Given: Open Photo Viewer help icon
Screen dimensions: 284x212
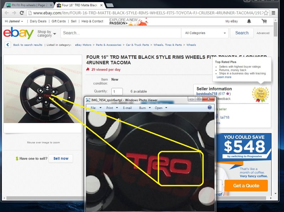Looking at the screenshot, I should pyautogui.click(x=210, y=108).
